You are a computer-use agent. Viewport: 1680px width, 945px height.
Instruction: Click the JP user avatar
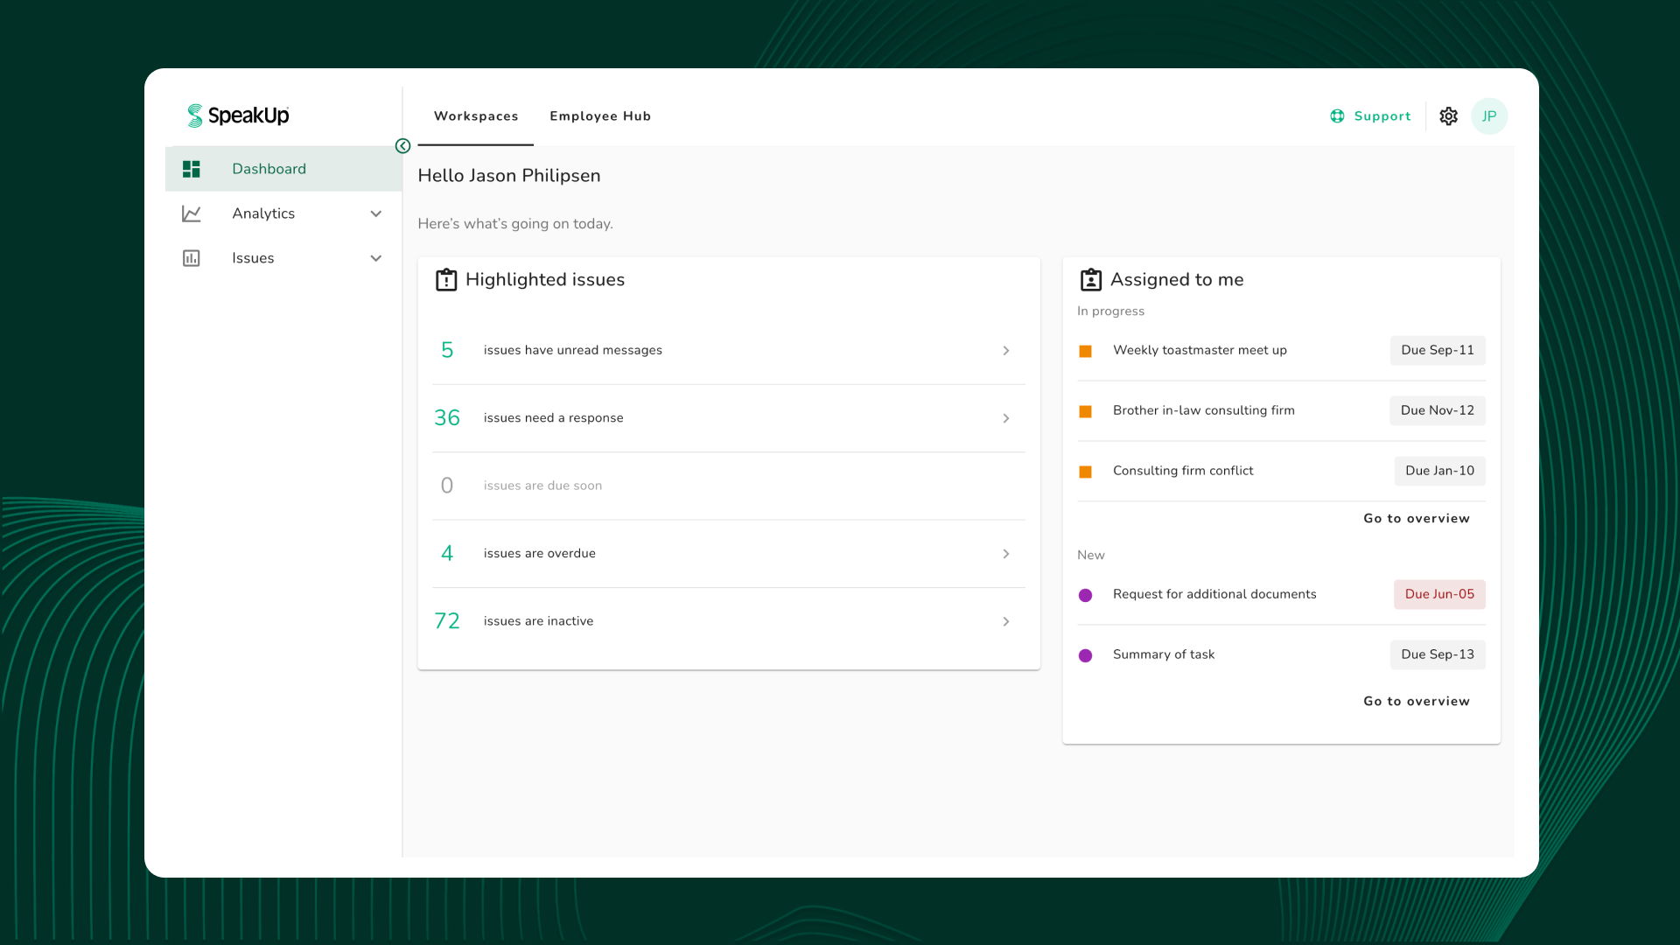tap(1488, 116)
